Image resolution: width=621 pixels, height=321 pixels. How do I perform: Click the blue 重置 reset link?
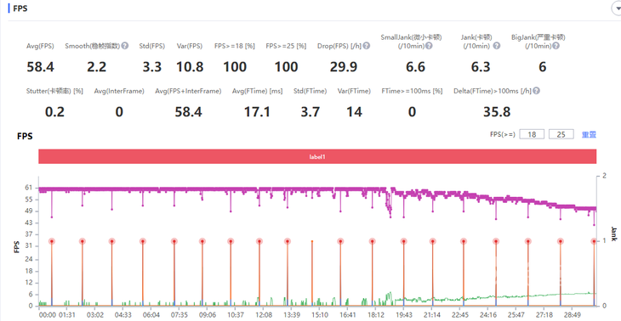(589, 134)
